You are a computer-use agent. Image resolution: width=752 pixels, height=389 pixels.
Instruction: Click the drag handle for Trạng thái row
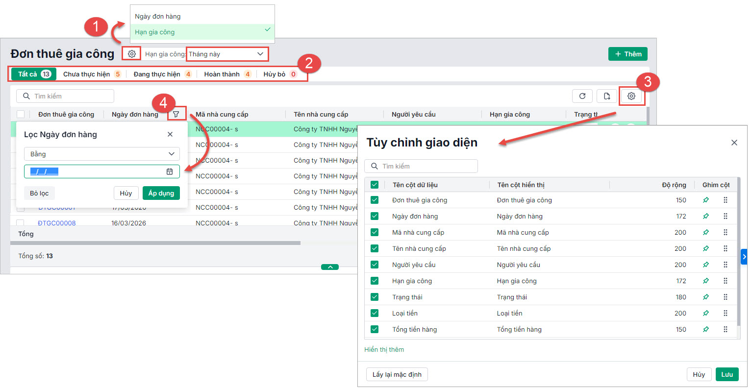726,297
